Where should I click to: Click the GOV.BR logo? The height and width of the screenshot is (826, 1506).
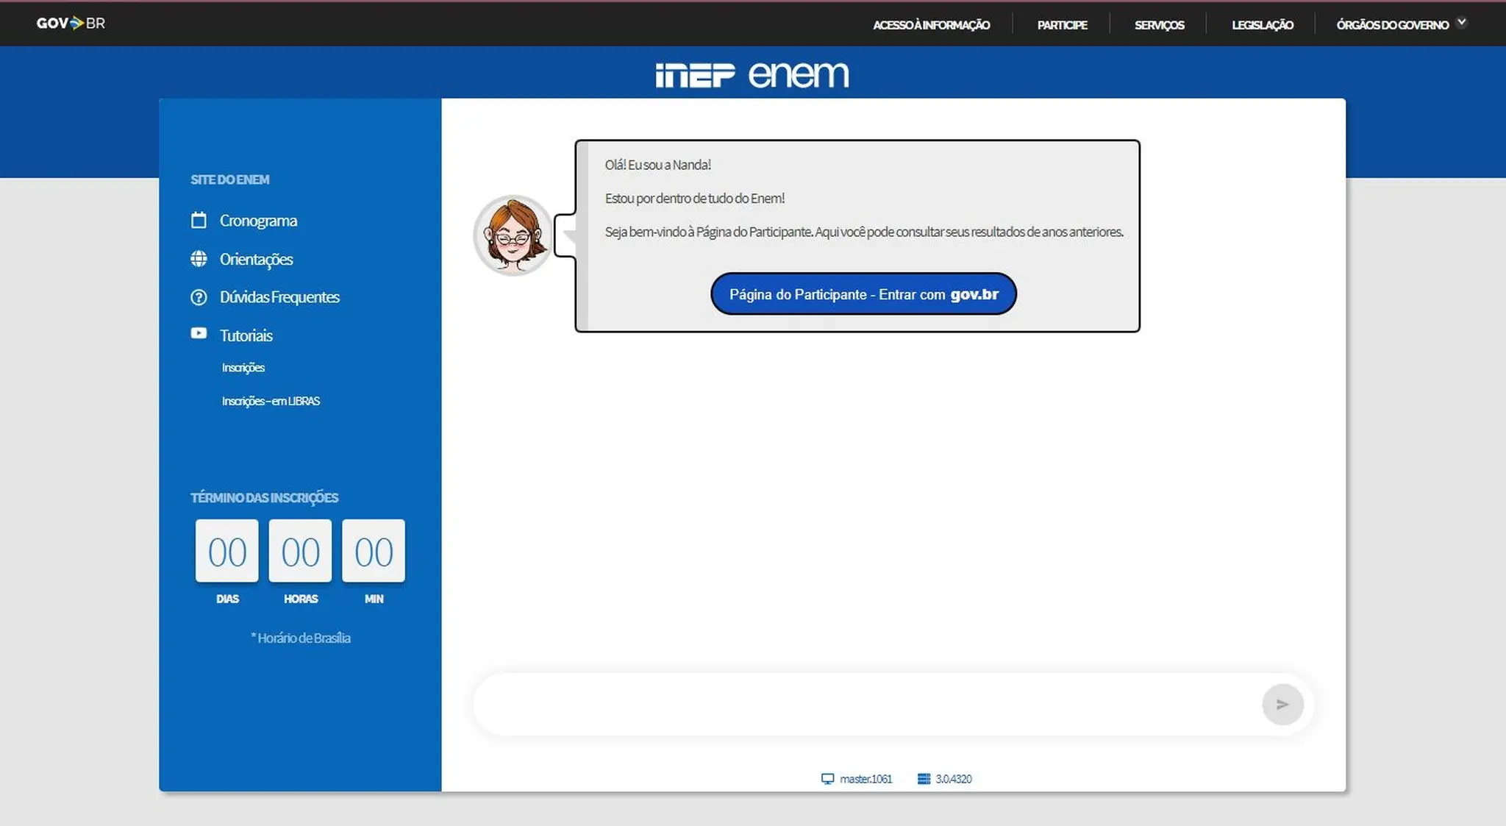point(71,24)
